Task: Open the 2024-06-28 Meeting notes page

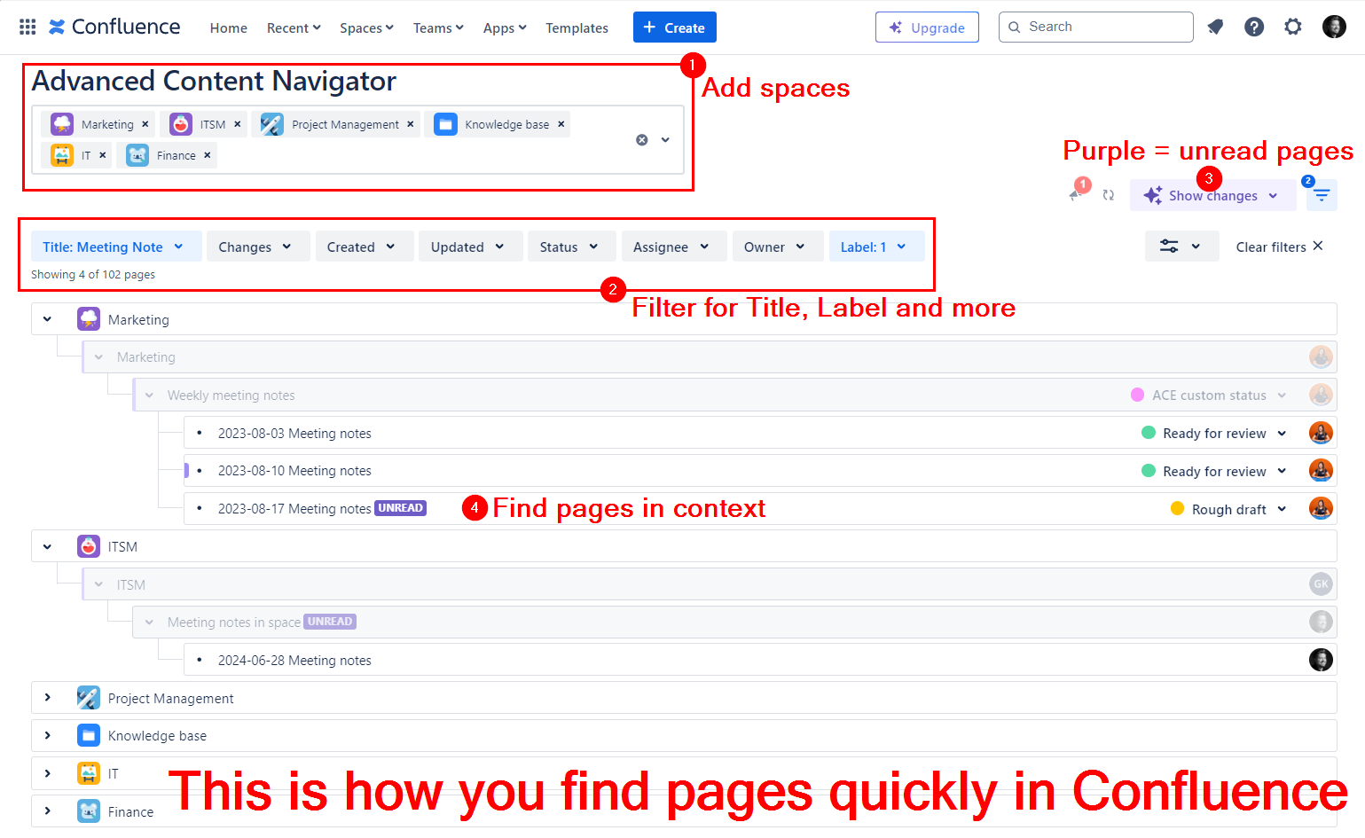Action: pyautogui.click(x=294, y=661)
